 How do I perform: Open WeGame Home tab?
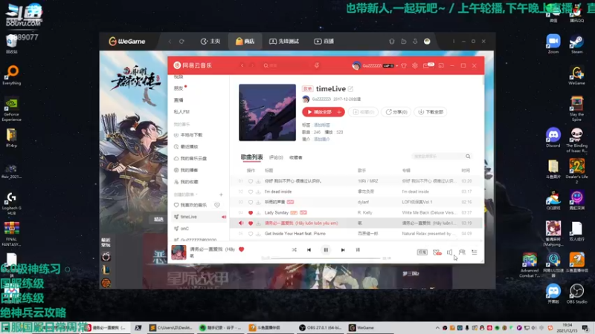pyautogui.click(x=210, y=42)
